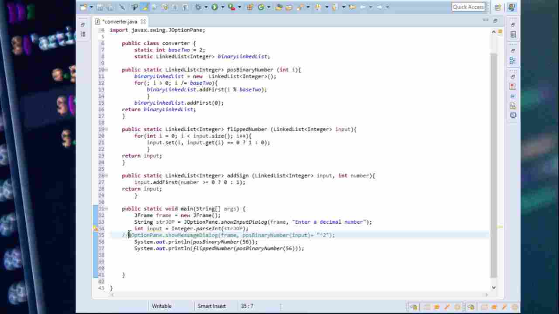The height and width of the screenshot is (314, 559).
Task: Minimize the editor area
Action: [x=486, y=20]
